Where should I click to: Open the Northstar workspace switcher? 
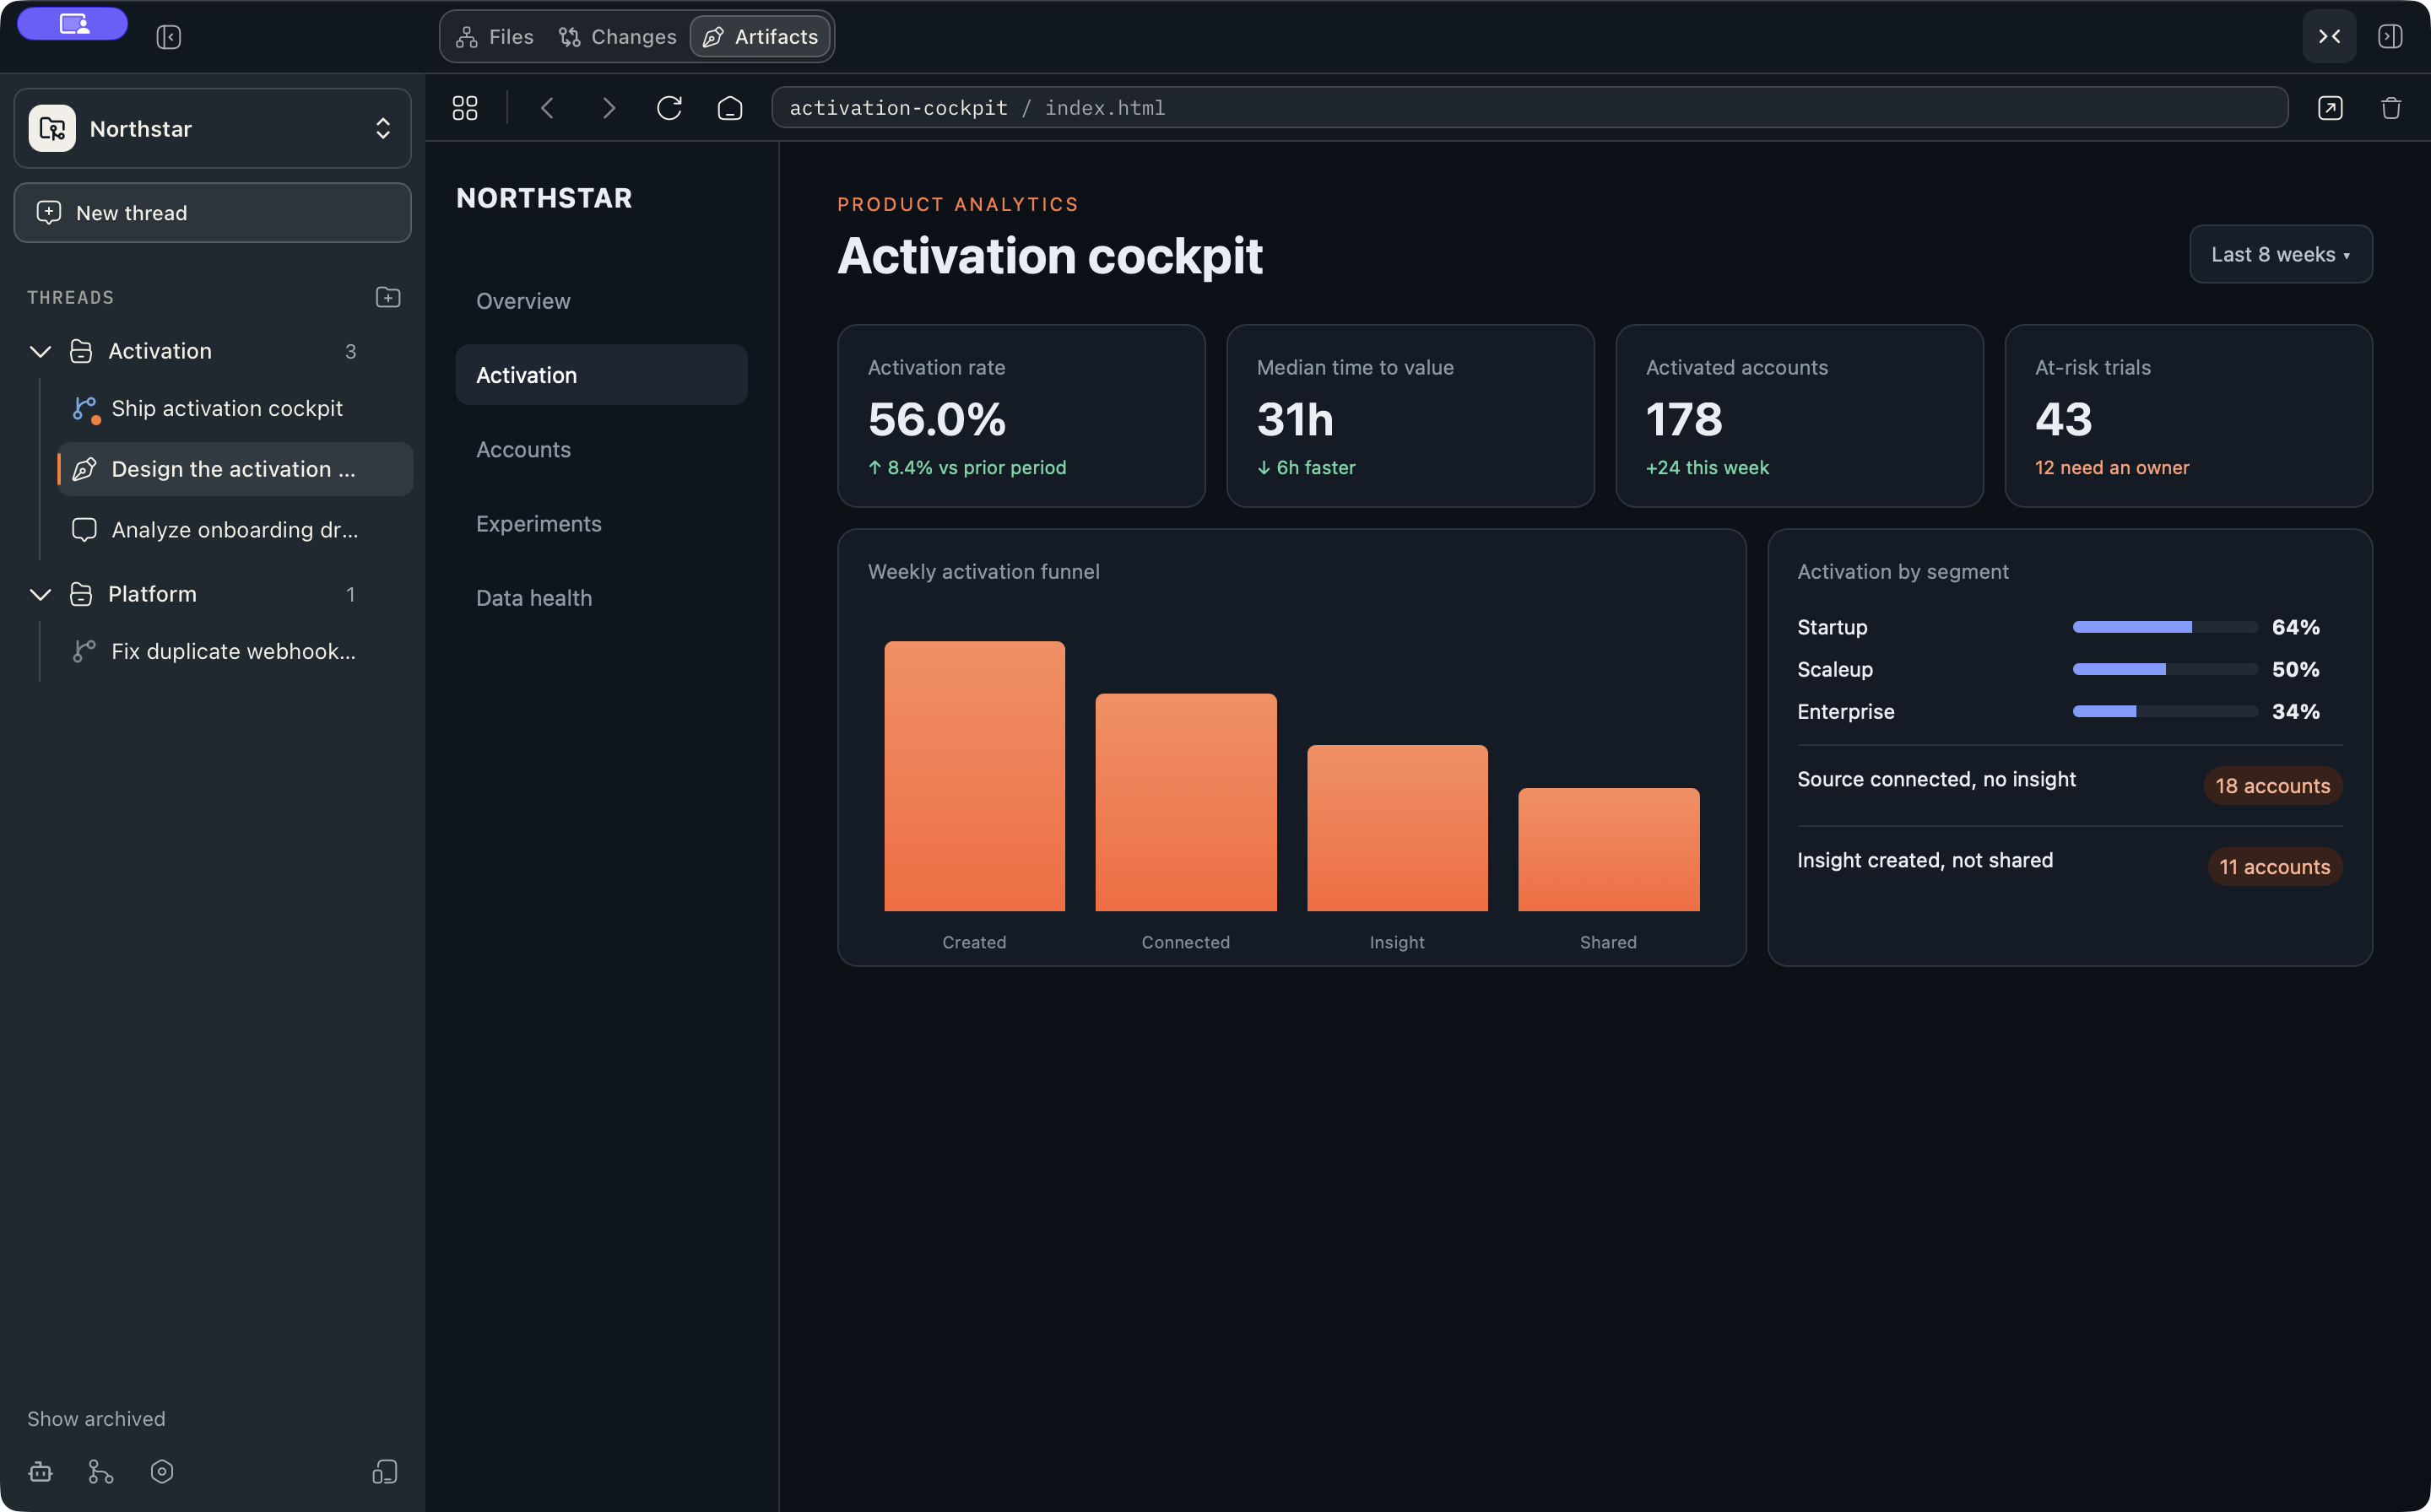[x=213, y=128]
